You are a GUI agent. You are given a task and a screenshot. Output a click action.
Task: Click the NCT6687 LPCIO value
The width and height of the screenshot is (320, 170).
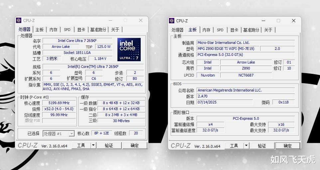tap(246, 75)
